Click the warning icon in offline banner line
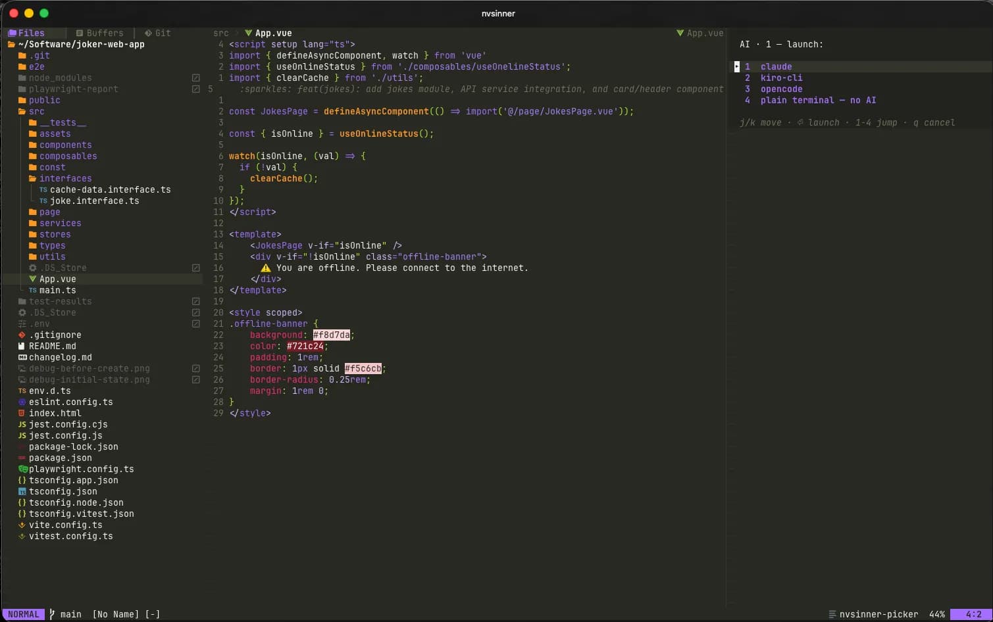This screenshot has width=993, height=622. point(265,268)
